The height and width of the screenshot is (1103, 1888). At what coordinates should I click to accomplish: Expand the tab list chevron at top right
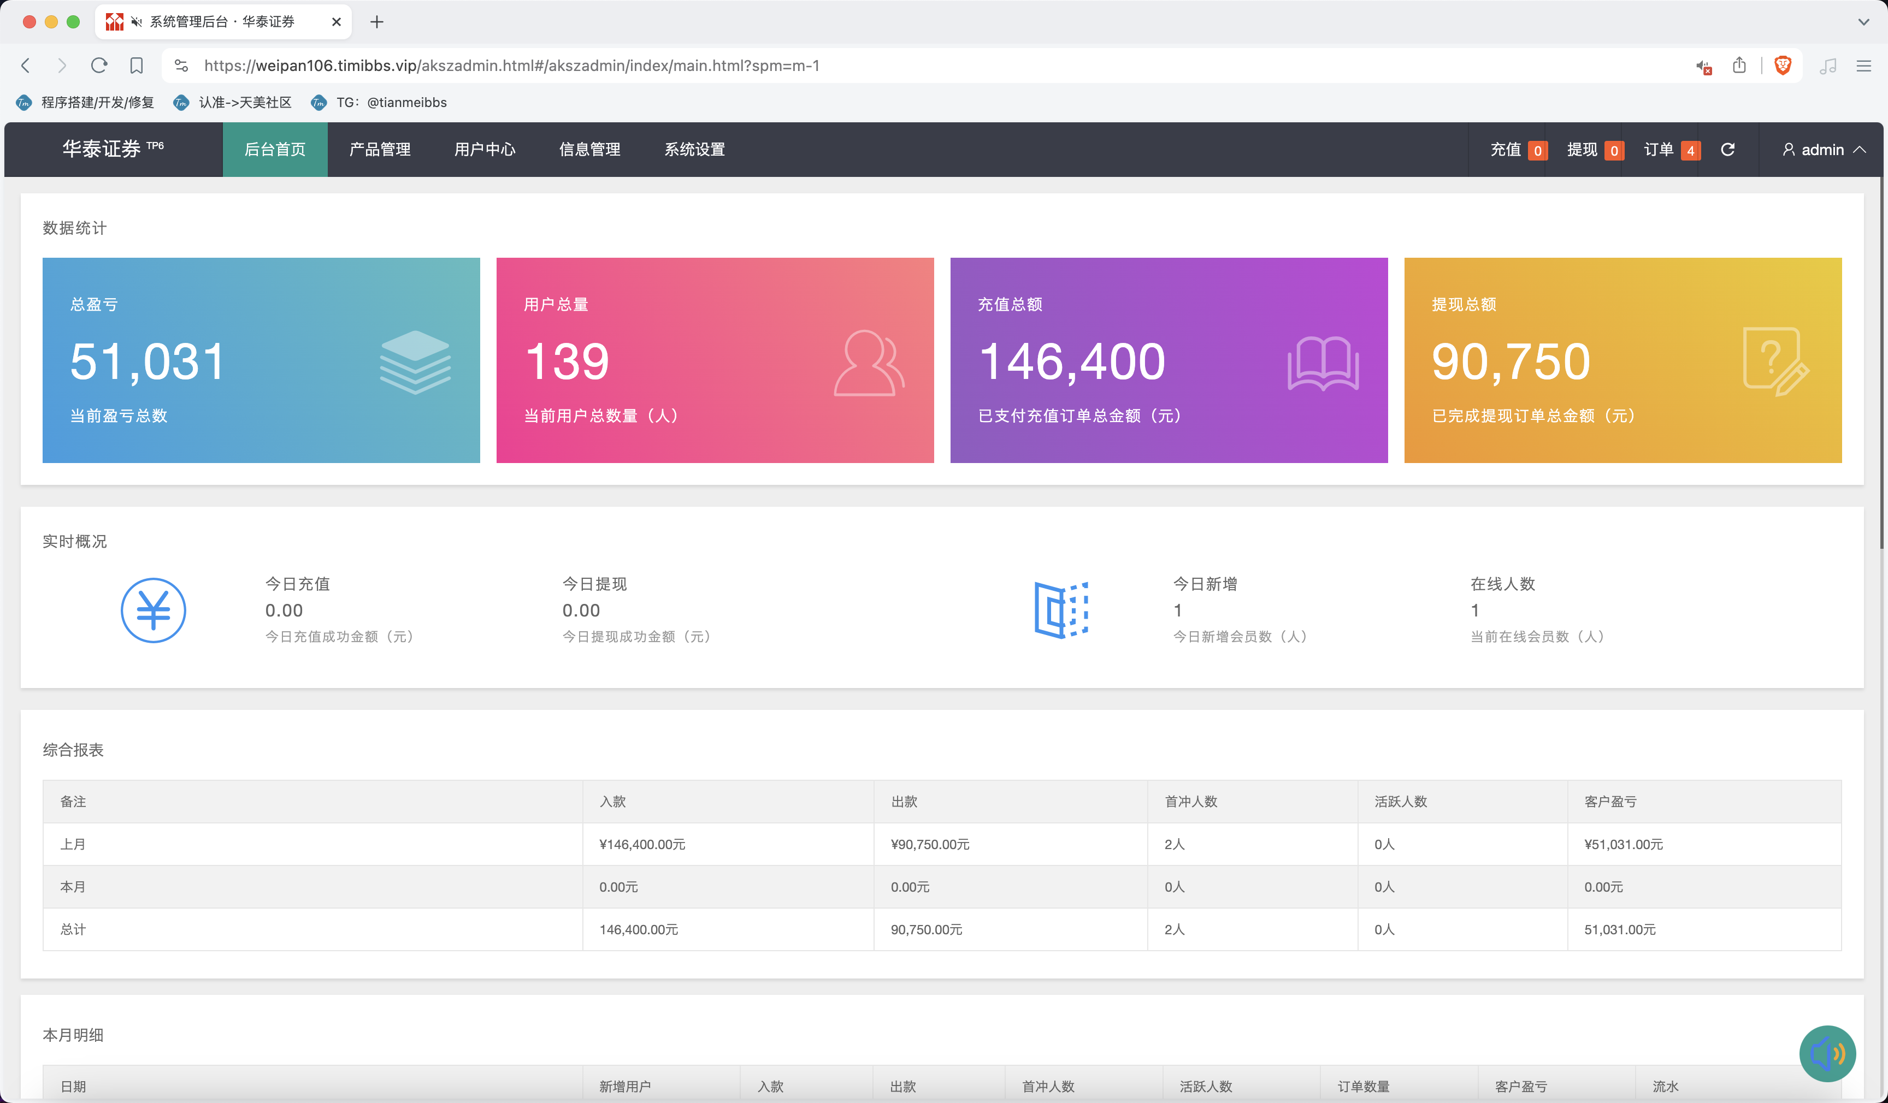click(1863, 22)
